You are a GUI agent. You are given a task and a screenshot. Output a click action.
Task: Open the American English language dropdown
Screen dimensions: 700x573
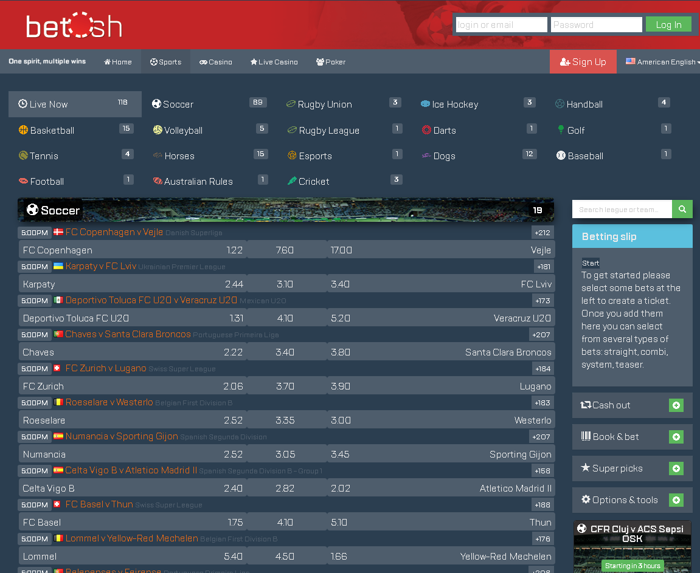tap(662, 62)
